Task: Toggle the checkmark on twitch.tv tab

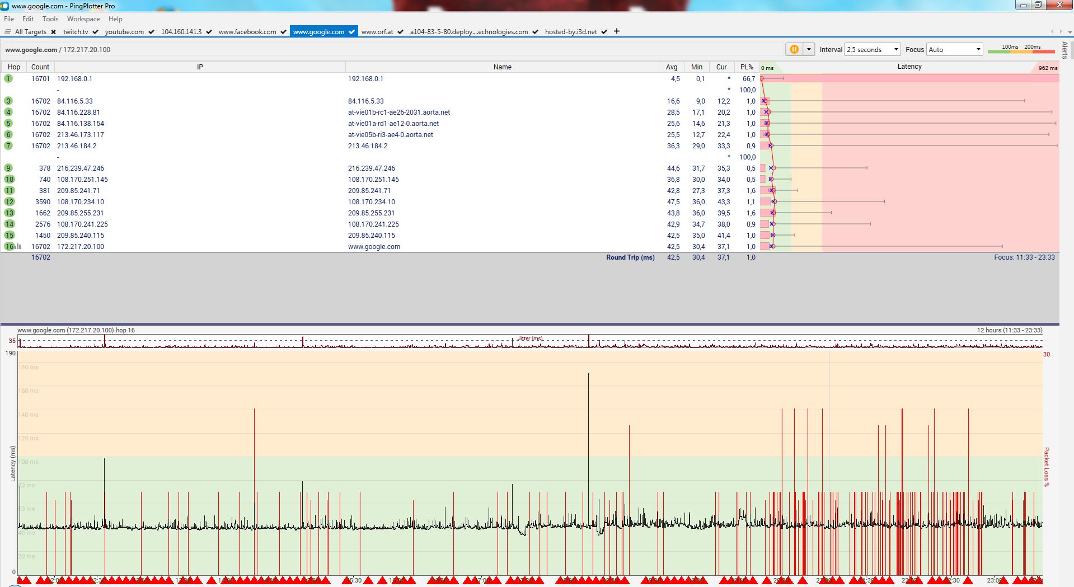Action: (x=96, y=32)
